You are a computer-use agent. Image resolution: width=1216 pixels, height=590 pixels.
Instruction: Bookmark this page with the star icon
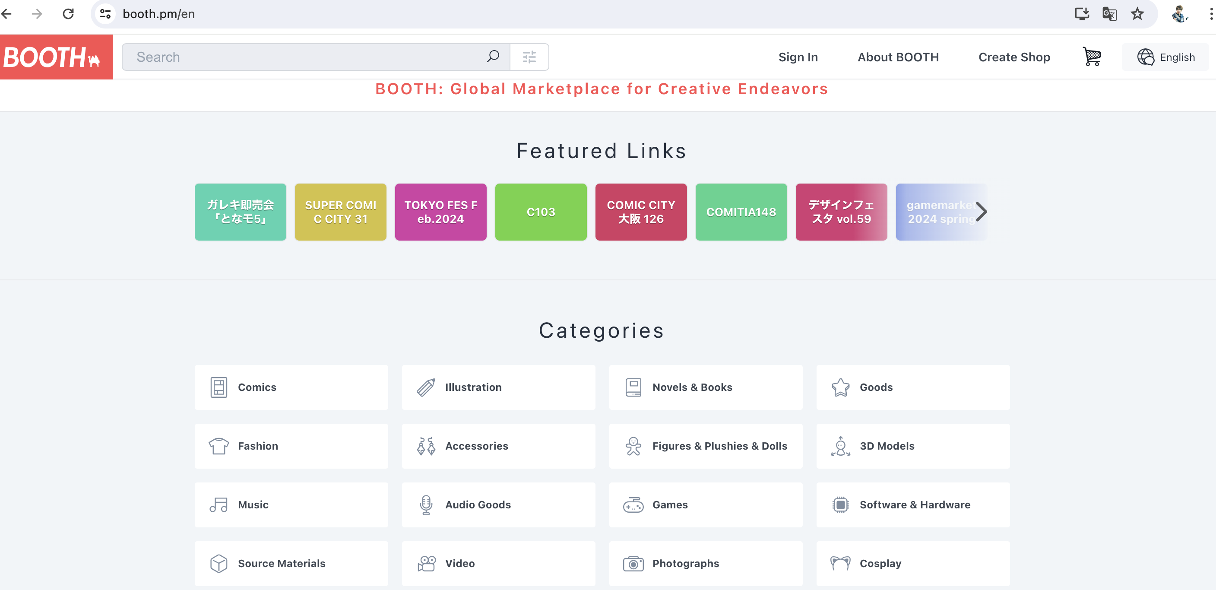click(1137, 14)
